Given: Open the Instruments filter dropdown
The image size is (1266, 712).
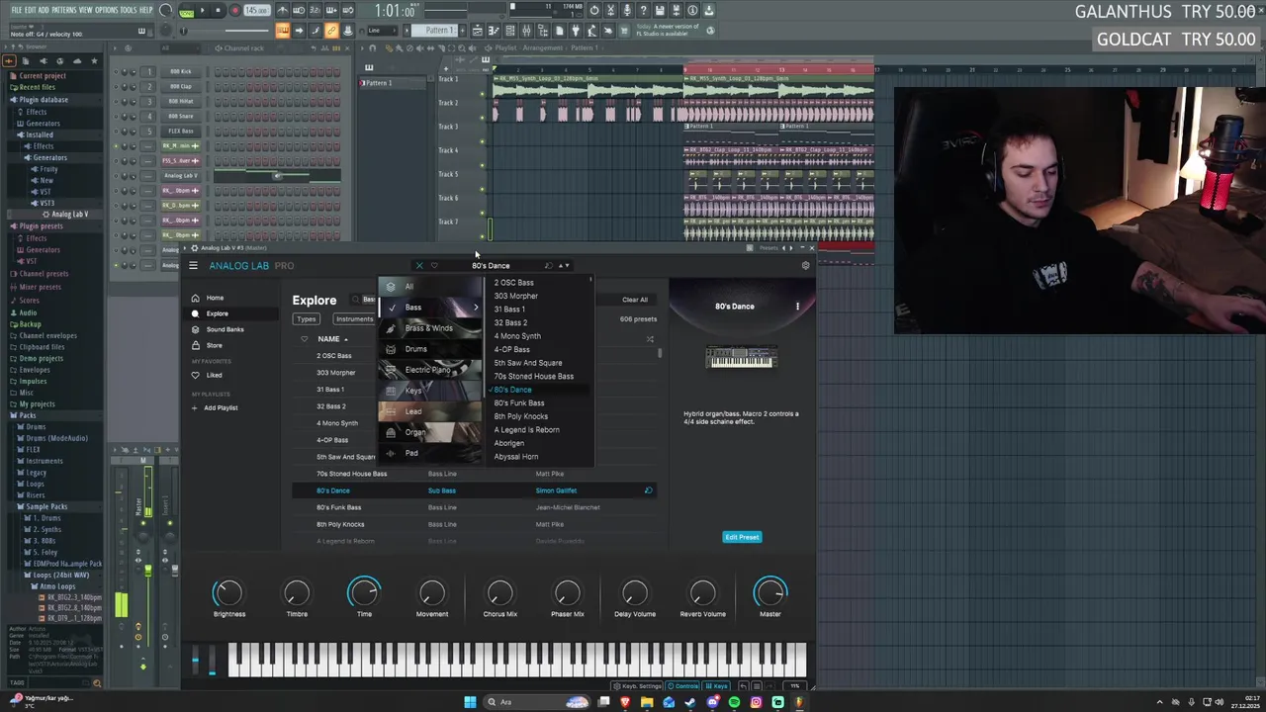Looking at the screenshot, I should pyautogui.click(x=354, y=319).
